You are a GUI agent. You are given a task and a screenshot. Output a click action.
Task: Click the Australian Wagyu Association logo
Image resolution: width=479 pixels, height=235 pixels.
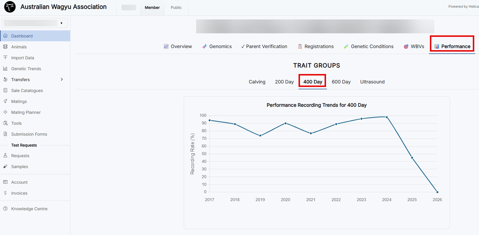click(x=10, y=7)
